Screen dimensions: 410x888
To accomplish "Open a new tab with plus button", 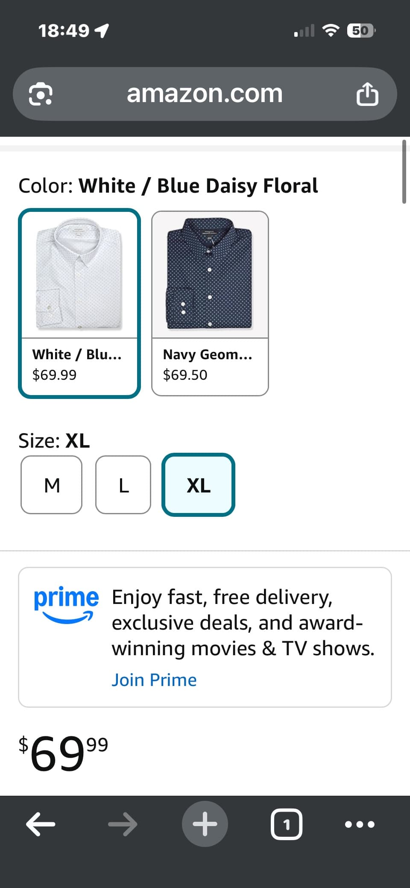I will (x=205, y=824).
